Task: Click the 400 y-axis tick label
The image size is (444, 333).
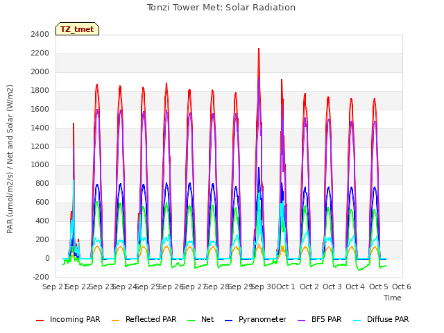Action: (x=42, y=221)
